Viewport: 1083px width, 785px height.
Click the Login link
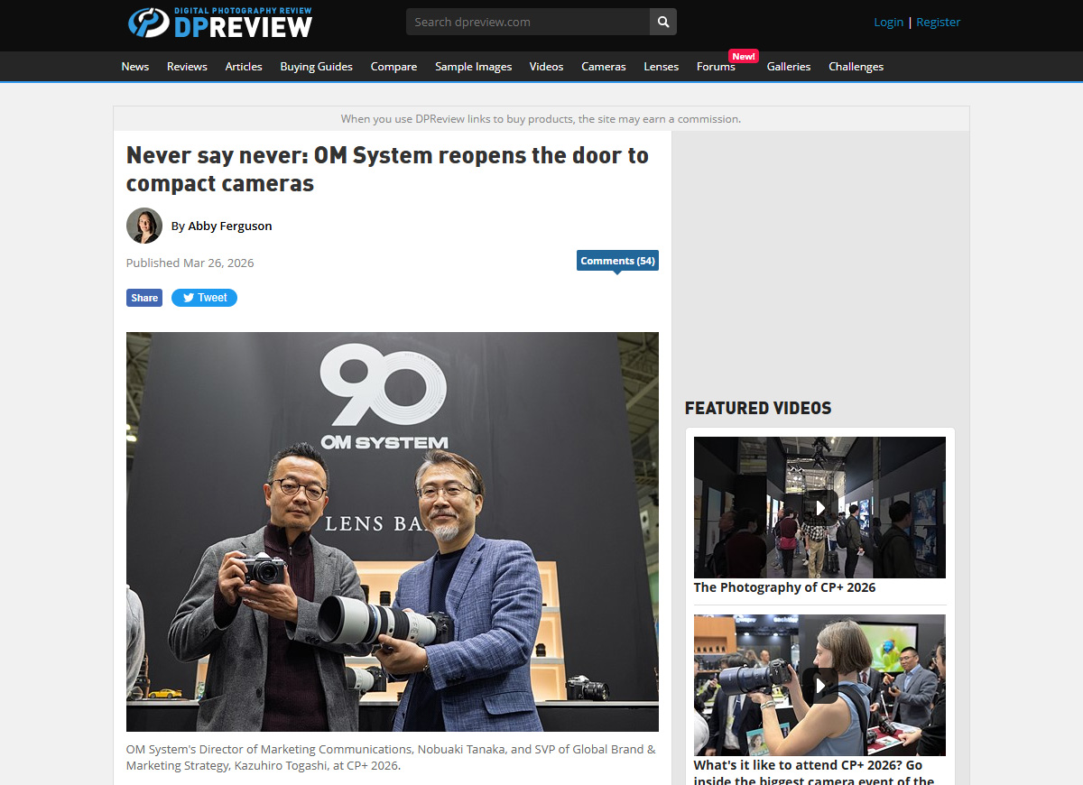pyautogui.click(x=888, y=22)
